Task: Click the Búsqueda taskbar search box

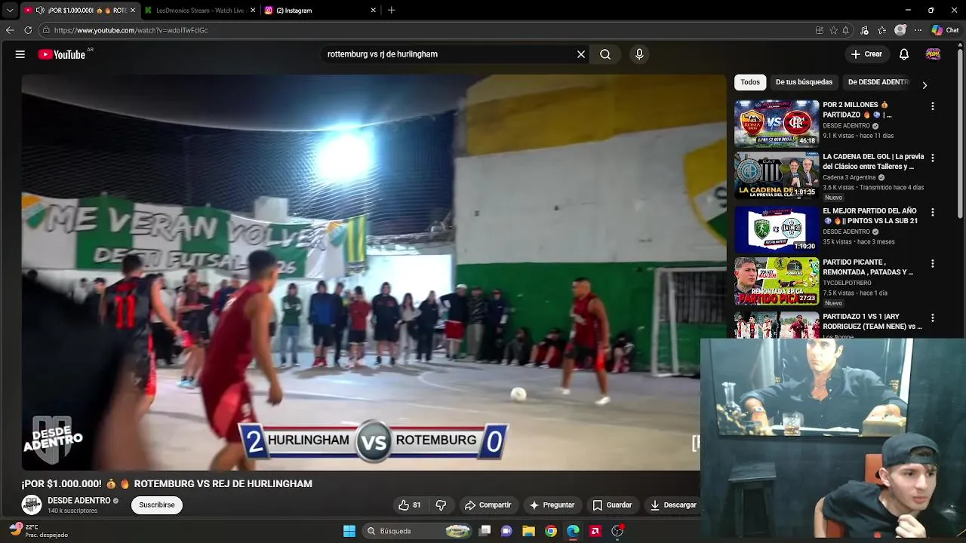Action: 419,531
